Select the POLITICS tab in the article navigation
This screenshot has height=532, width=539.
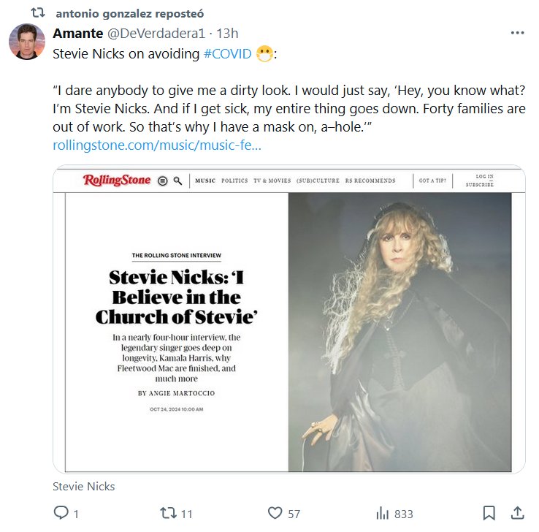tap(234, 180)
